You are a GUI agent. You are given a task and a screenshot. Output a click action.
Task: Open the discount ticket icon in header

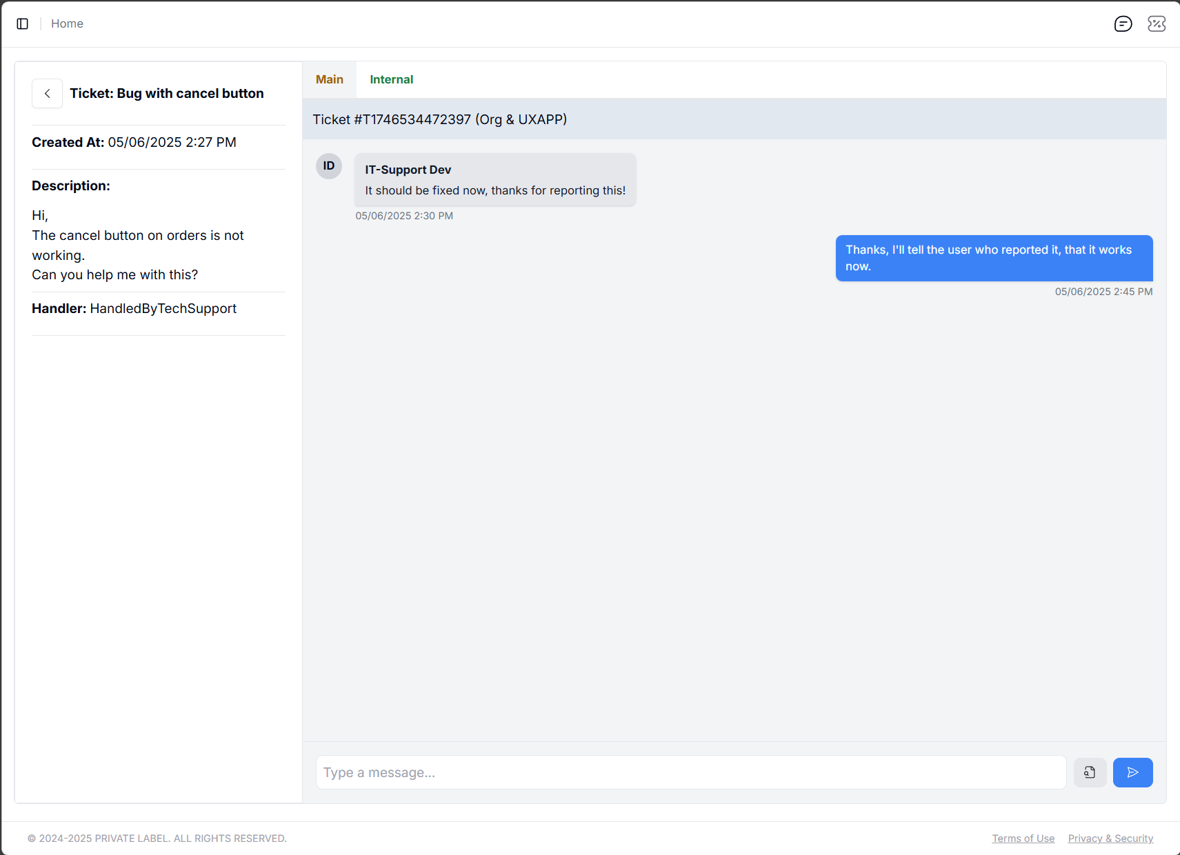coord(1157,24)
